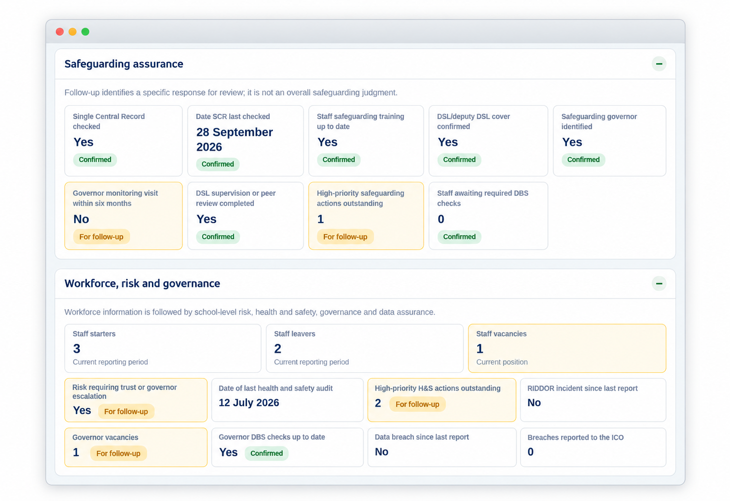Click Breaches reported to the ICO label

click(x=576, y=437)
